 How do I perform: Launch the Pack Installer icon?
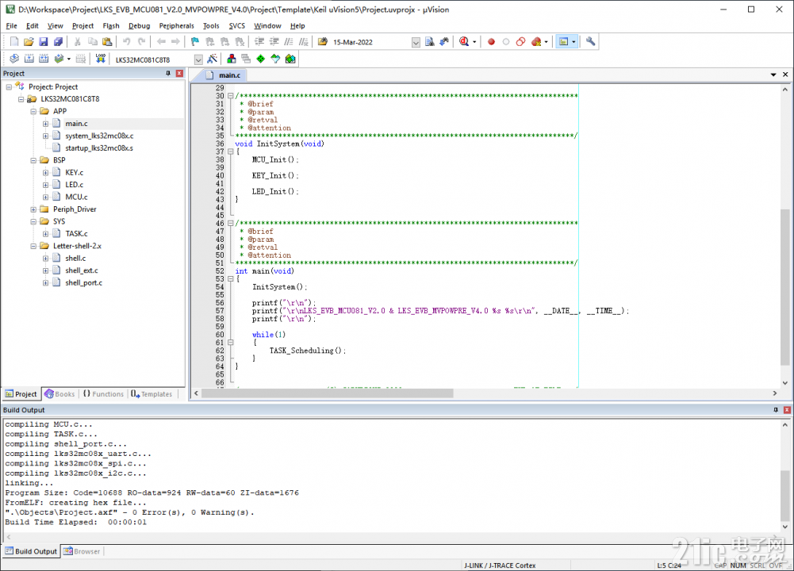pos(290,59)
